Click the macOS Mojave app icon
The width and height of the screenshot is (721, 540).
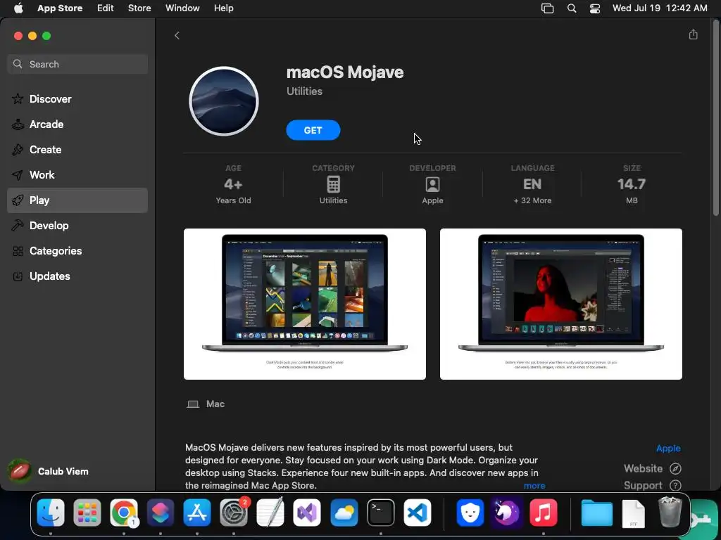(x=224, y=101)
